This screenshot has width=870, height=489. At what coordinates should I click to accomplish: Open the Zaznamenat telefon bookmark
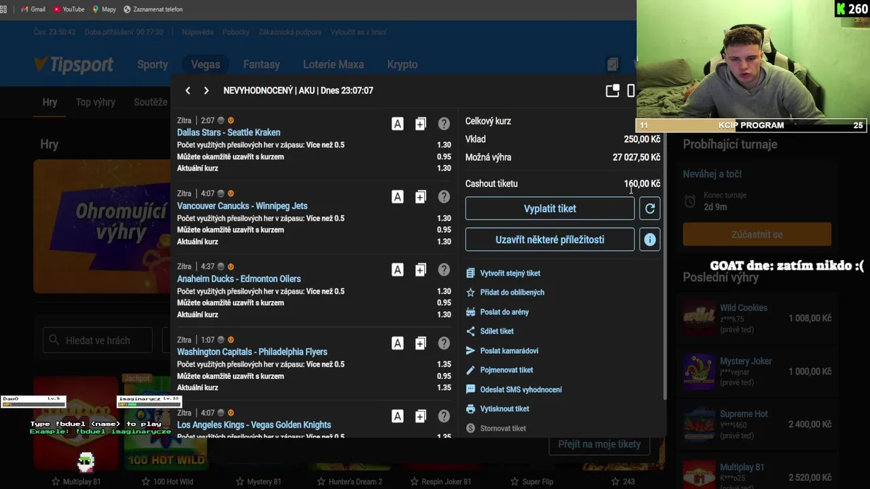pos(153,10)
